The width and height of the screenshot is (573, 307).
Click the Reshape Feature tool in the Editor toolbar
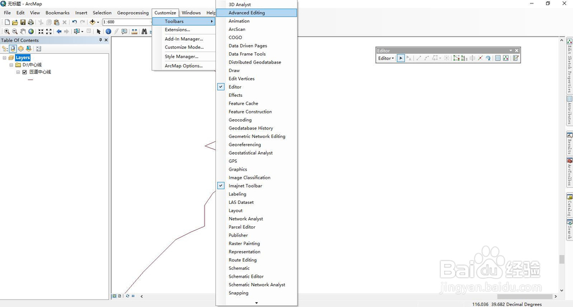click(464, 58)
